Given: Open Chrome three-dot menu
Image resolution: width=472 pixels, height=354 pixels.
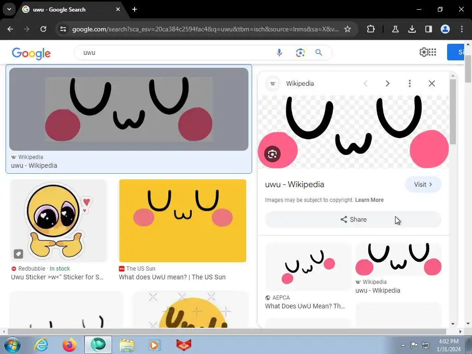Looking at the screenshot, I should [x=462, y=29].
